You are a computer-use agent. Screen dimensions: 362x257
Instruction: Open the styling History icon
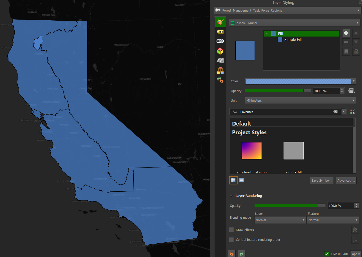(220, 80)
